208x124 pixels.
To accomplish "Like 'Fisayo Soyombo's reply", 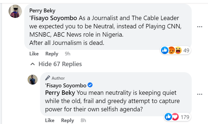I will click(x=50, y=120).
